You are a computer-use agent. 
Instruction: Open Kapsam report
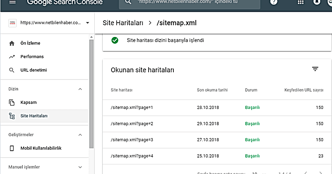click(45, 102)
